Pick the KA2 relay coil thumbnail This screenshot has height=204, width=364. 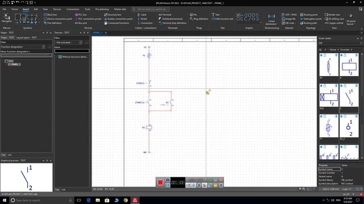(329, 96)
